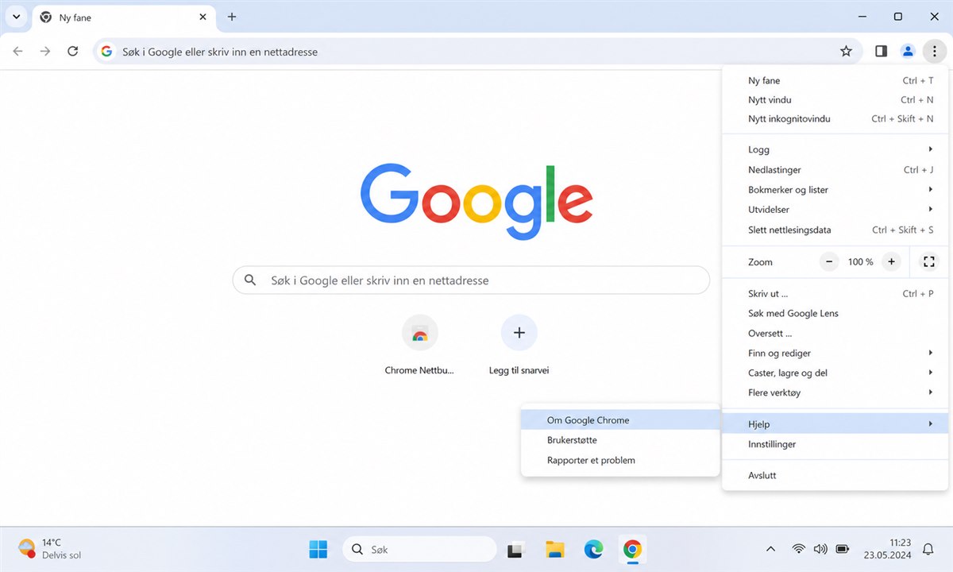Choose Avslutt to quit Chrome
The image size is (953, 572).
click(x=835, y=475)
